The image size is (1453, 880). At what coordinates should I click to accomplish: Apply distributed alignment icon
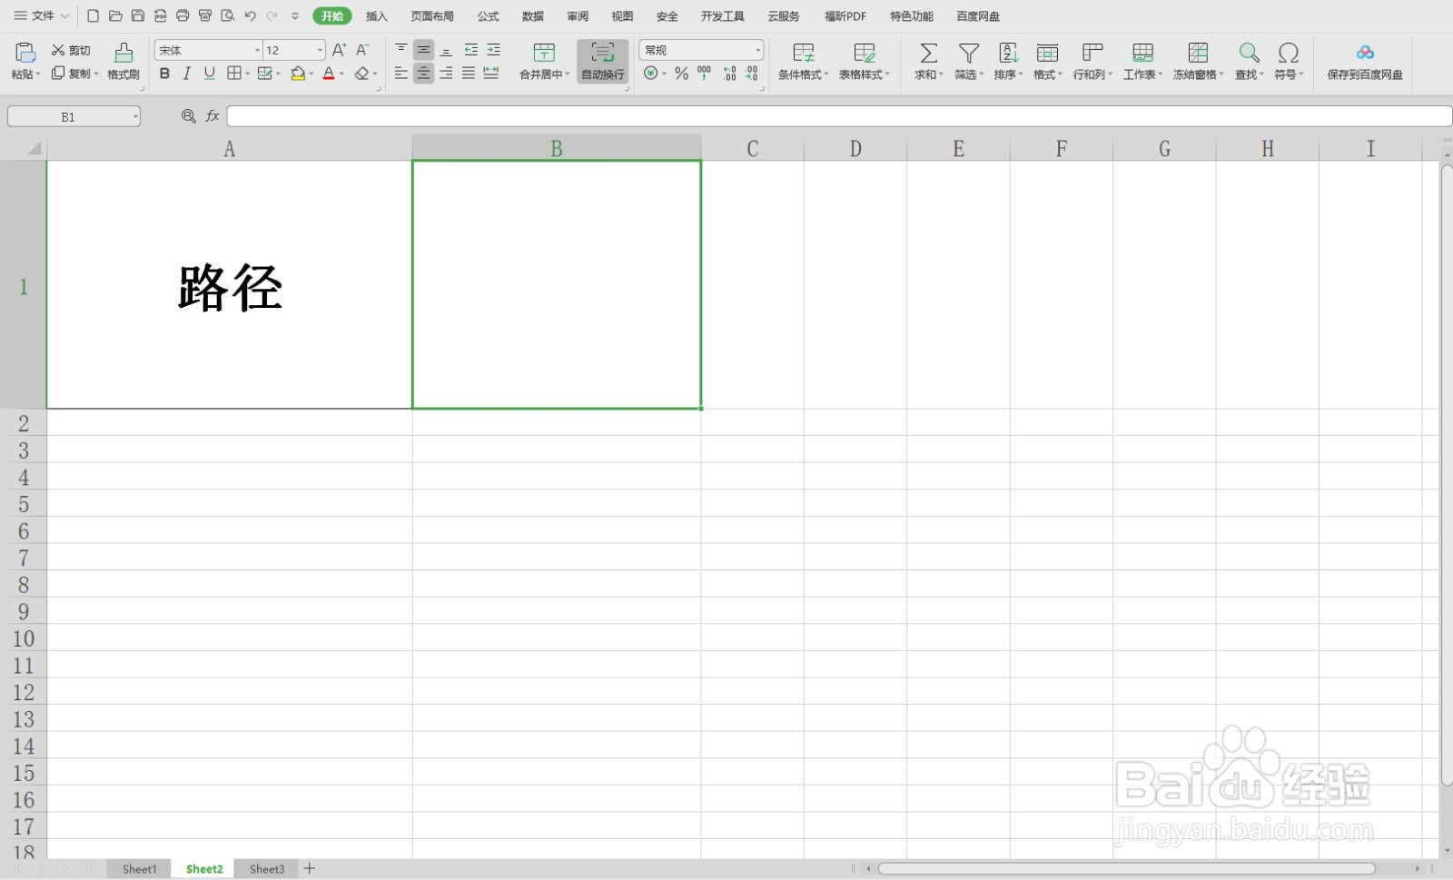491,74
